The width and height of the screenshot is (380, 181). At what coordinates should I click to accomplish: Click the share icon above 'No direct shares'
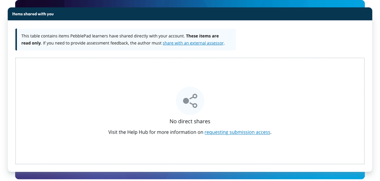click(190, 101)
